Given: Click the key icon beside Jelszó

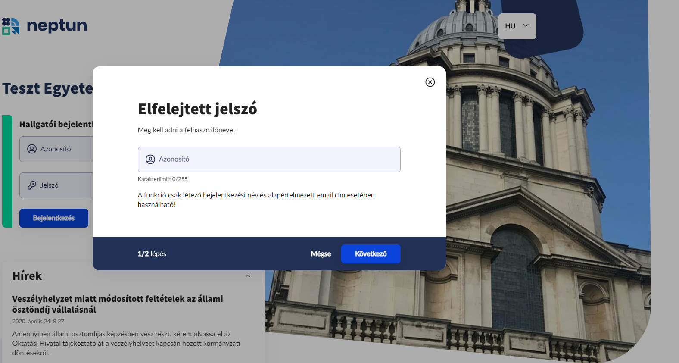Looking at the screenshot, I should click(x=32, y=185).
